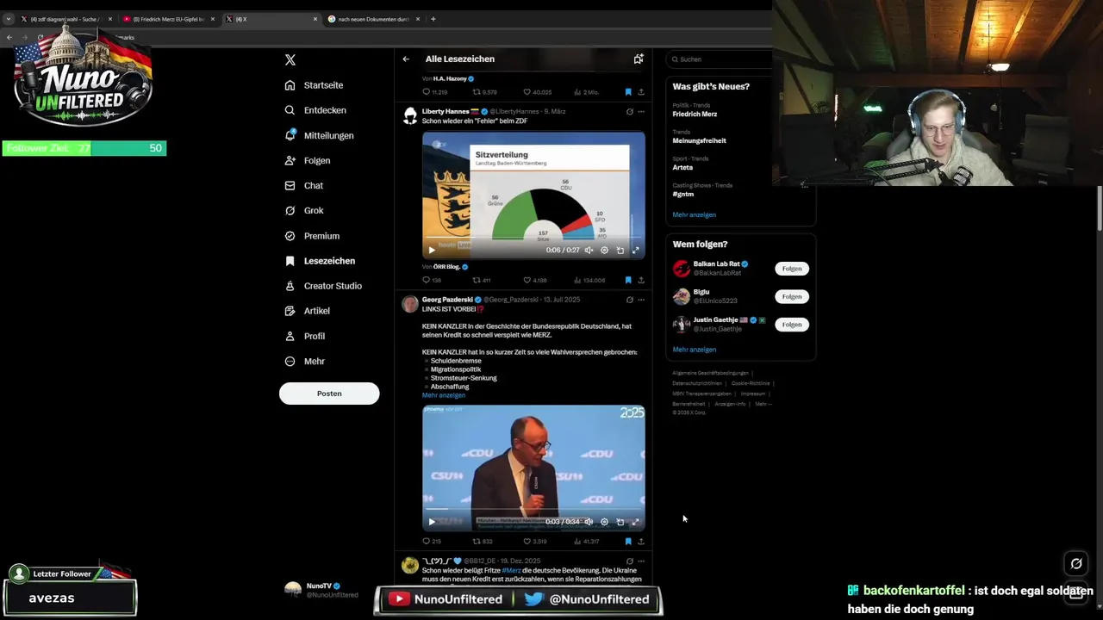Image resolution: width=1103 pixels, height=620 pixels.
Task: Open Grok in the sidebar
Action: click(304, 210)
